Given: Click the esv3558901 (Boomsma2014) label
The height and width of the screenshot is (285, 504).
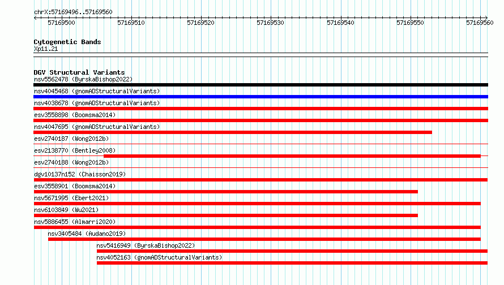Looking at the screenshot, I should coord(75,186).
